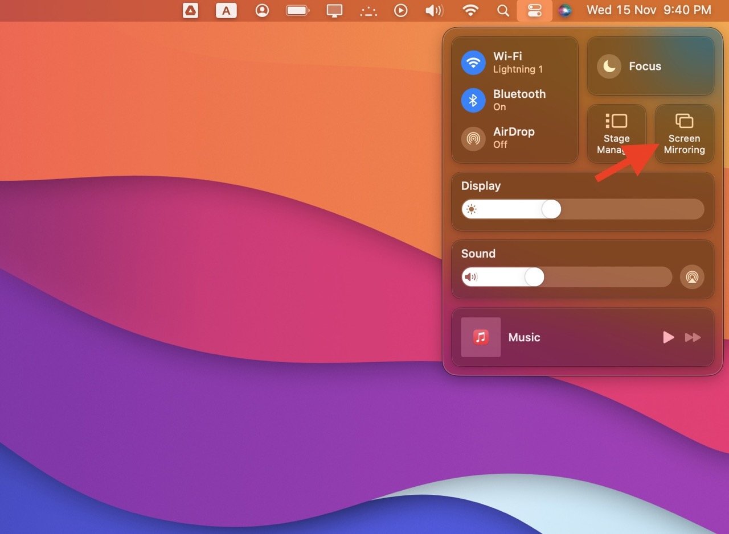Expand the Display section options
The height and width of the screenshot is (534, 729).
coord(481,186)
